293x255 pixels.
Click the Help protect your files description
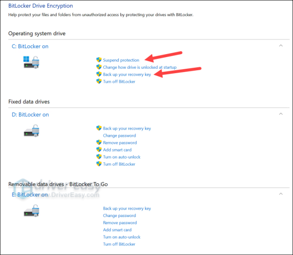(101, 15)
